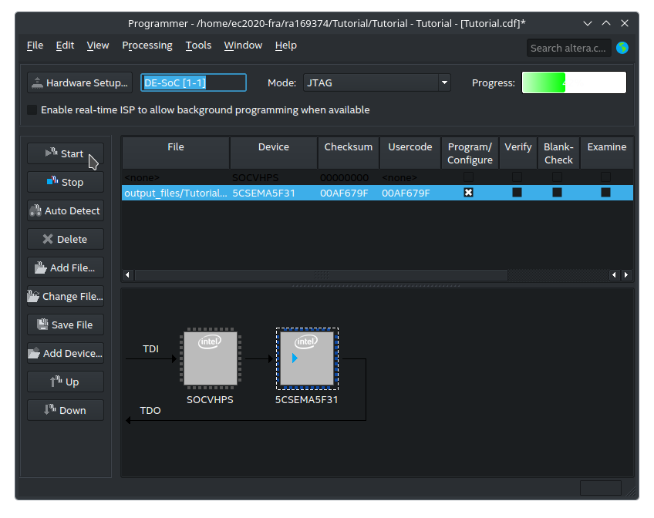The image size is (654, 518).
Task: Click the Verify column header
Action: pyautogui.click(x=518, y=153)
